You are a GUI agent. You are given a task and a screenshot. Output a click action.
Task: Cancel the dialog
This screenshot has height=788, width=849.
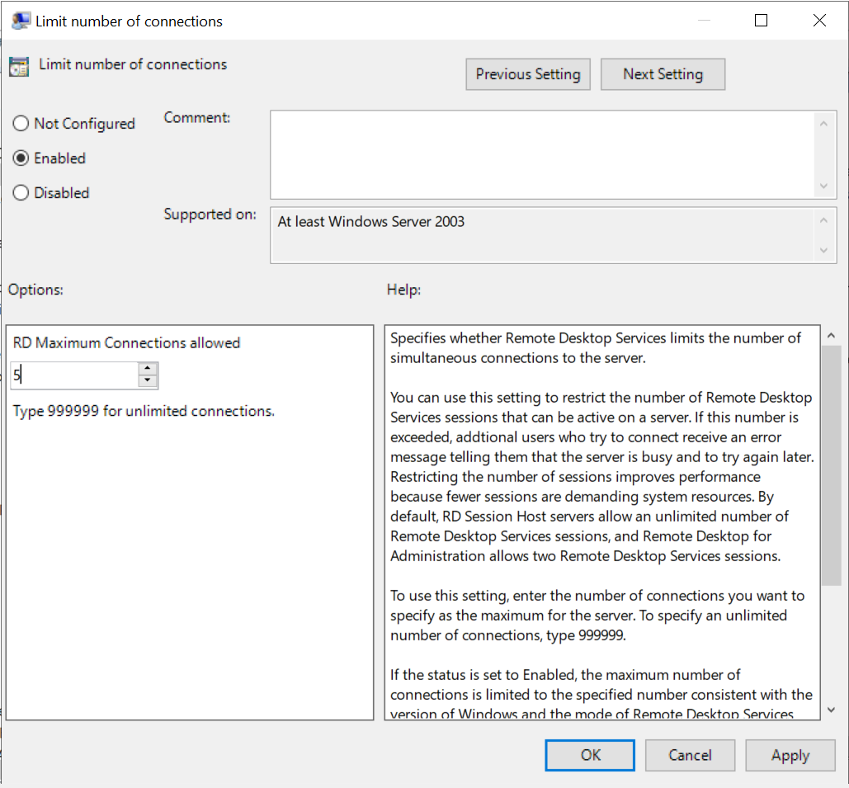(690, 755)
